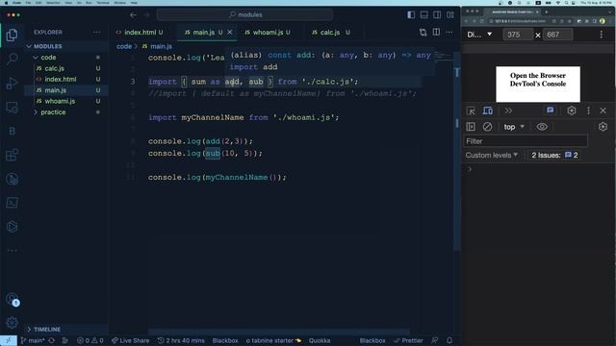Switch to calc.js tab
The height and width of the screenshot is (346, 616).
click(x=330, y=32)
